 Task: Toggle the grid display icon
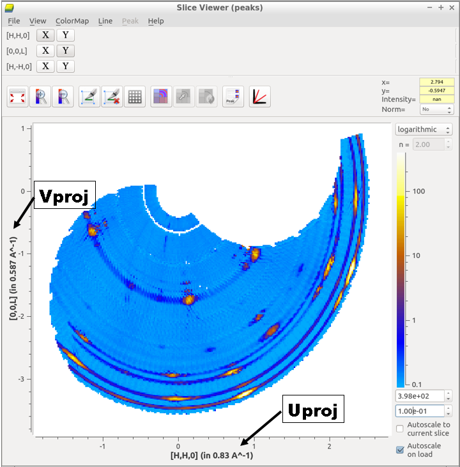click(135, 96)
